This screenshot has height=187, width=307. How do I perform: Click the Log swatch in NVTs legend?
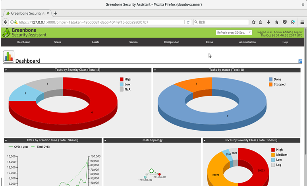tap(273, 165)
